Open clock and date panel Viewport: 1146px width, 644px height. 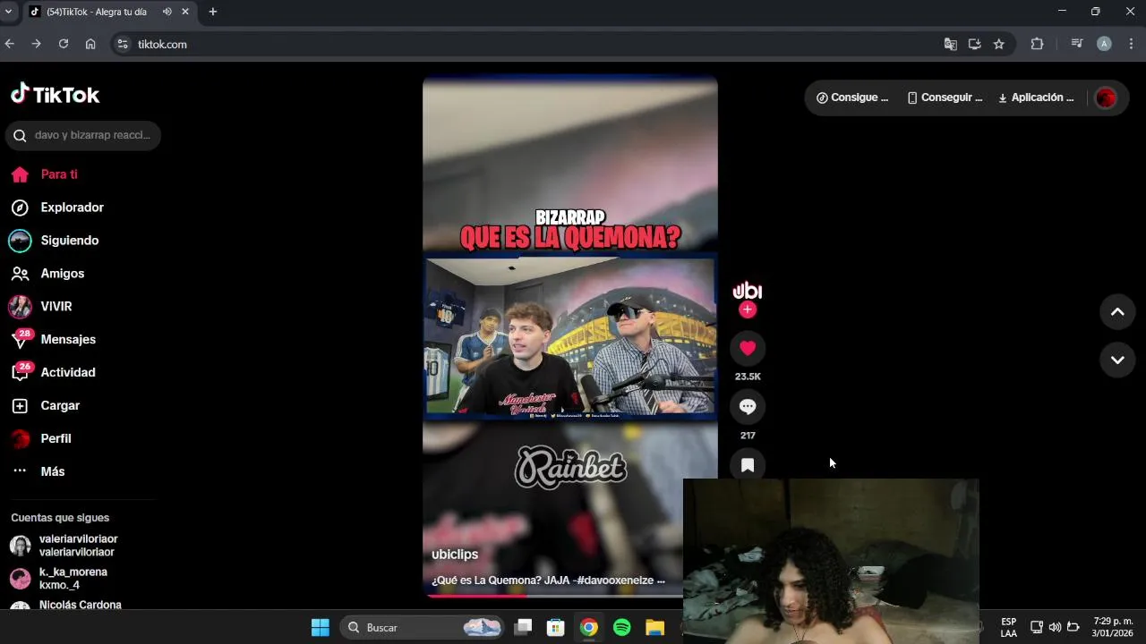tap(1112, 627)
